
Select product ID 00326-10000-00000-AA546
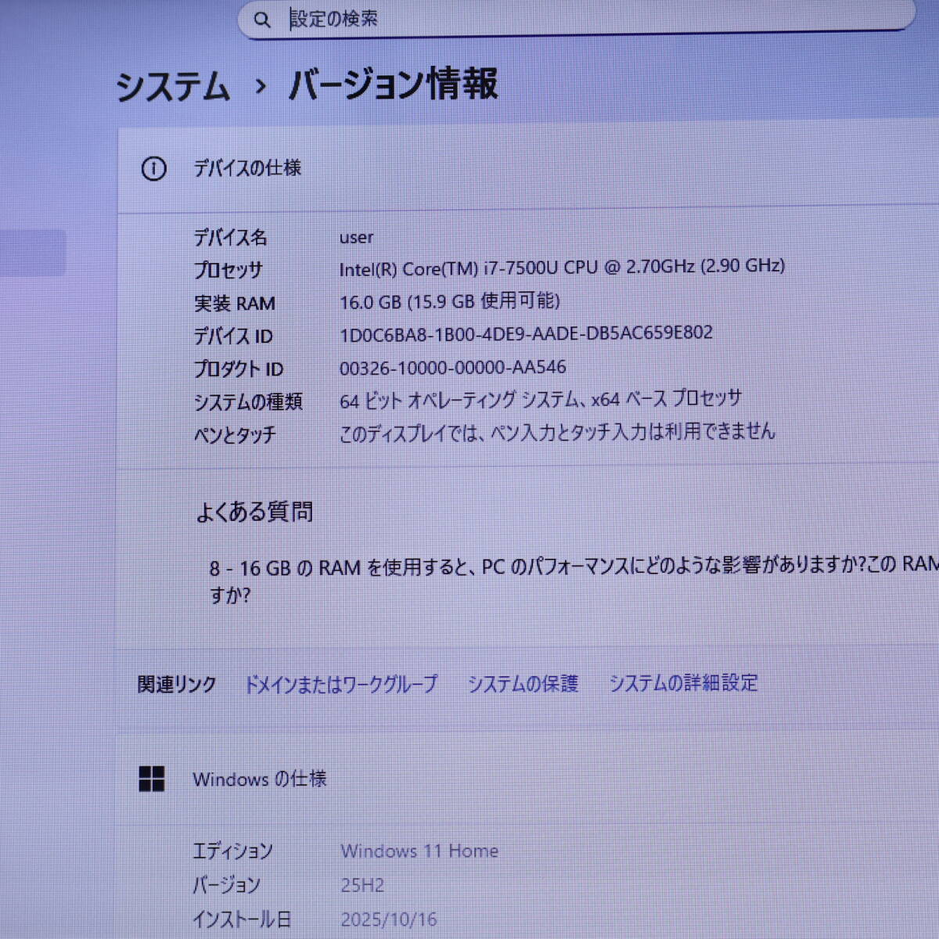click(452, 367)
